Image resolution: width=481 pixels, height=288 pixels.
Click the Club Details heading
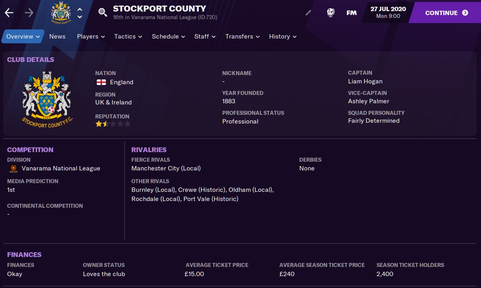[31, 60]
